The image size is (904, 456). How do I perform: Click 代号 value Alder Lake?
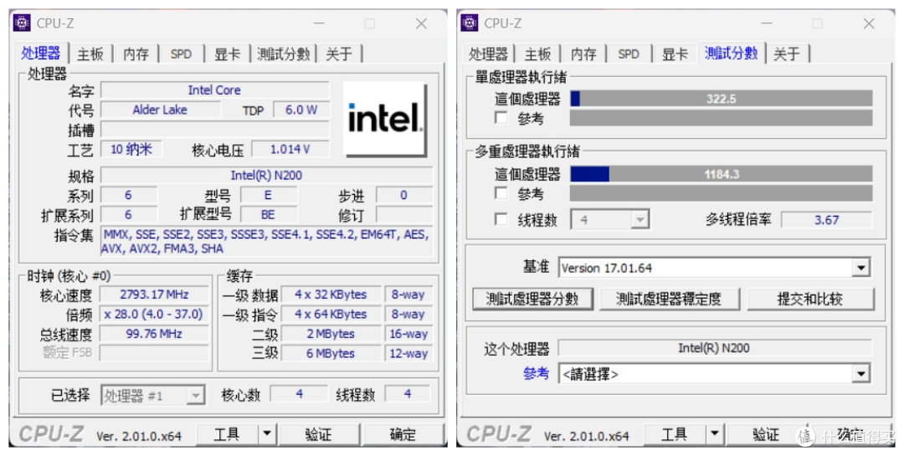[x=160, y=110]
